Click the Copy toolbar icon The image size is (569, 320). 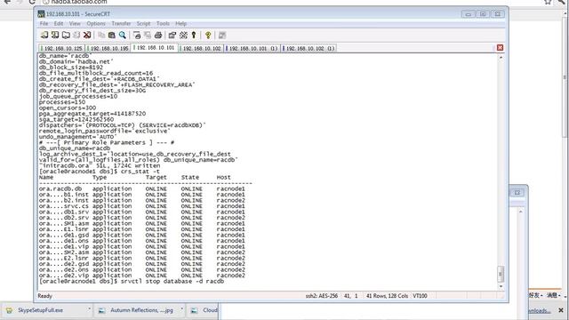point(101,35)
